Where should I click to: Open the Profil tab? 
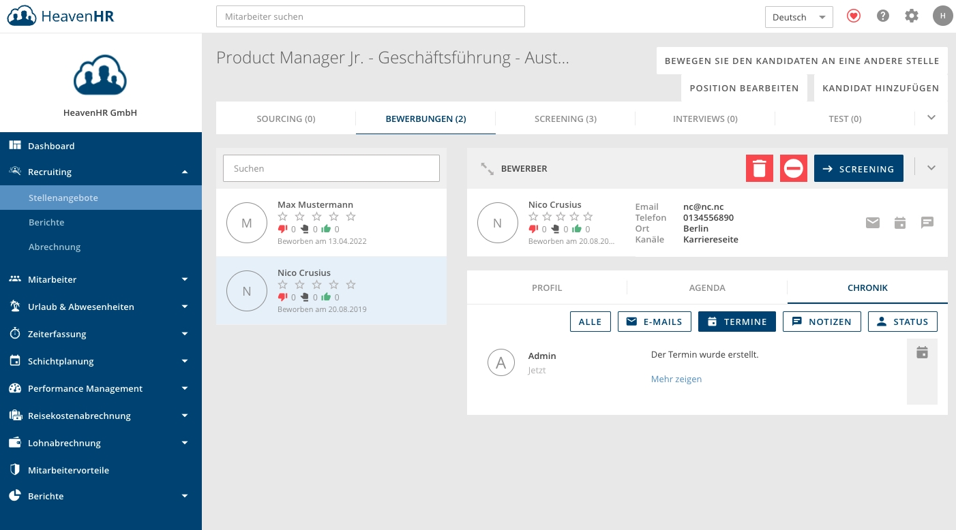tap(547, 287)
